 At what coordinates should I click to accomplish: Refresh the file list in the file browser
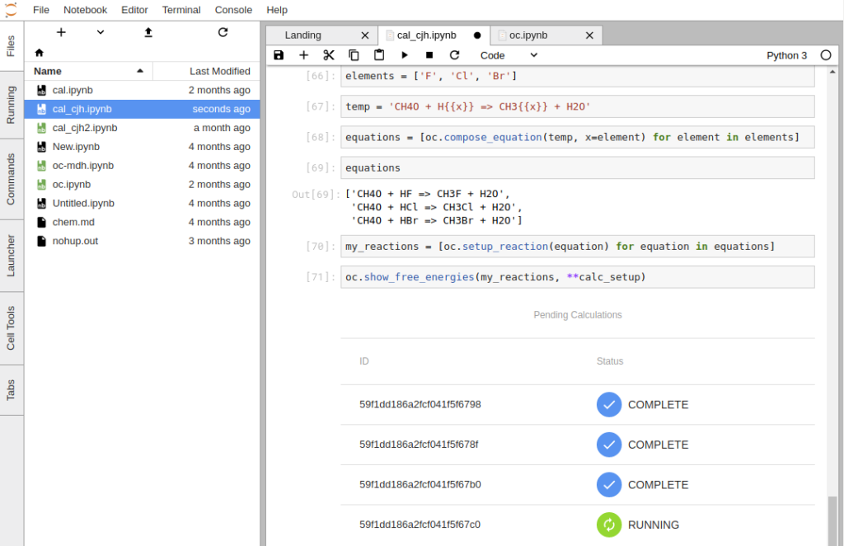click(223, 32)
